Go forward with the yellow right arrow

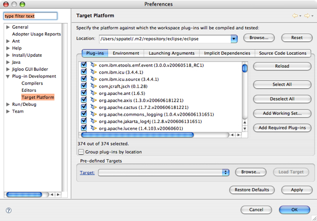(307, 16)
